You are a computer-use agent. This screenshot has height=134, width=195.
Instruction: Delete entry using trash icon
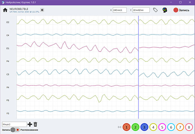35,124
